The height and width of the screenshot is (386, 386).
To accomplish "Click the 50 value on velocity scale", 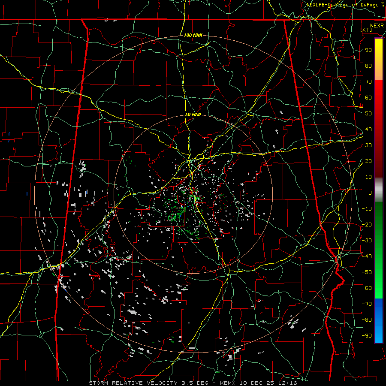I will [368, 114].
